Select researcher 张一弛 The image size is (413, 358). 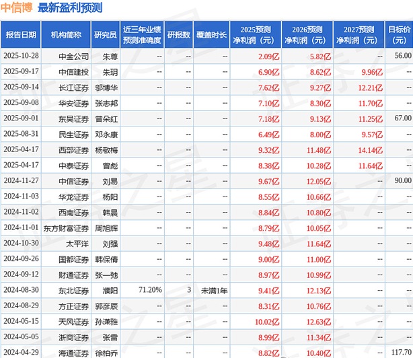(x=106, y=275)
